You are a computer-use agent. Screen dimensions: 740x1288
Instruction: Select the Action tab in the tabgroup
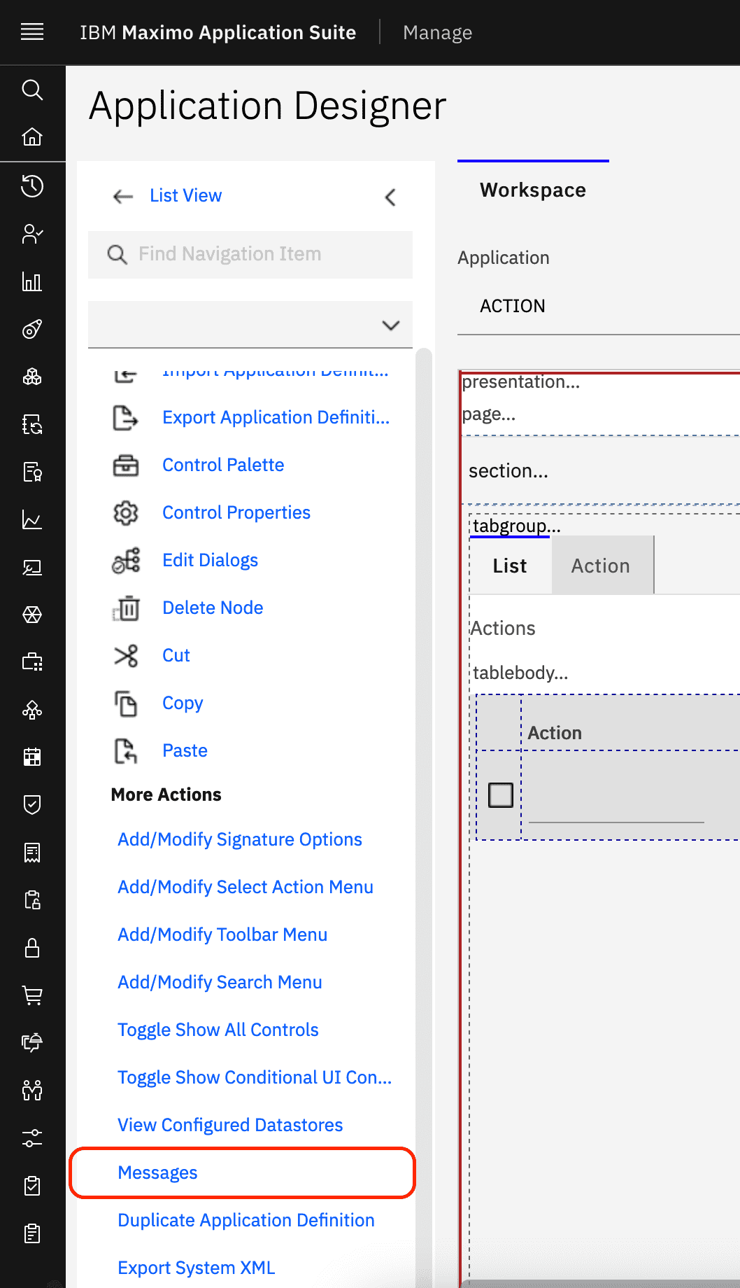[601, 566]
